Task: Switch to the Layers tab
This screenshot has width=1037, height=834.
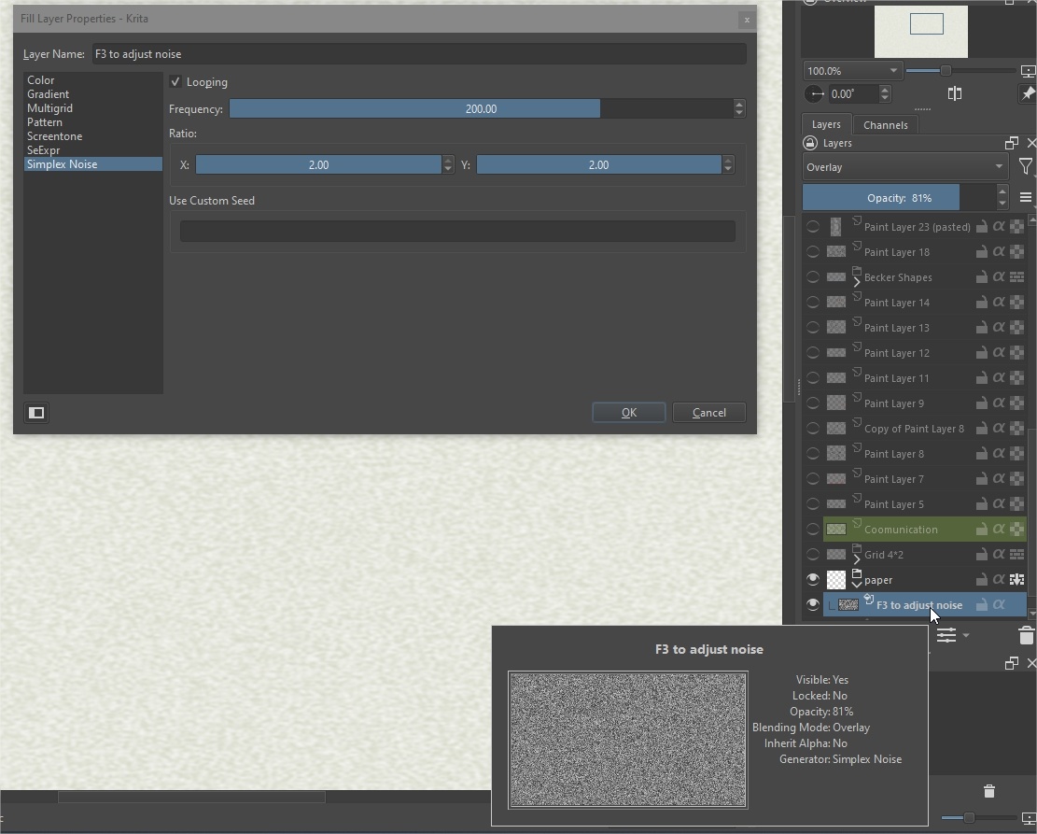Action: point(826,124)
